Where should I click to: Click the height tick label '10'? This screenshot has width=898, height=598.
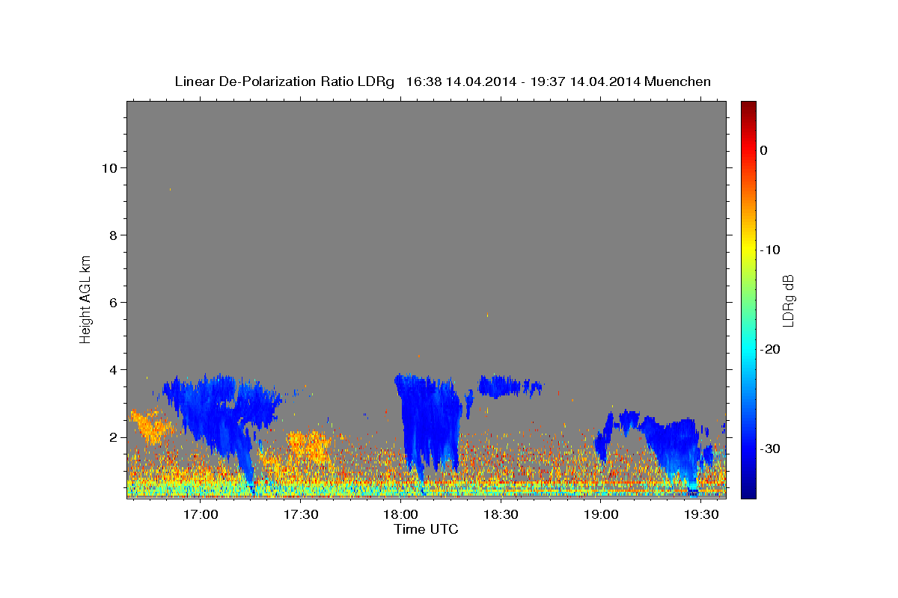pos(109,167)
